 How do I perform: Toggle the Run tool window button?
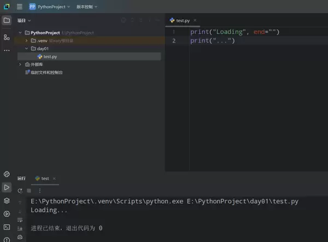pos(7,187)
